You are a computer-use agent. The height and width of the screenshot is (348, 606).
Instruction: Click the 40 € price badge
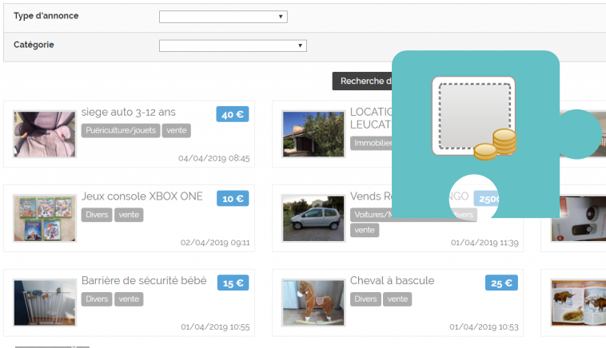[233, 114]
